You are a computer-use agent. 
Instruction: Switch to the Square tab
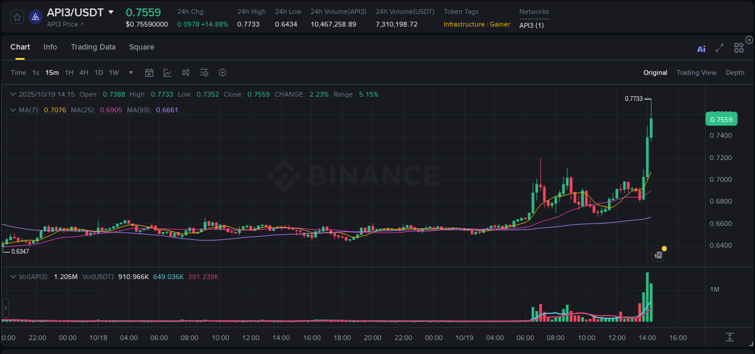click(141, 47)
